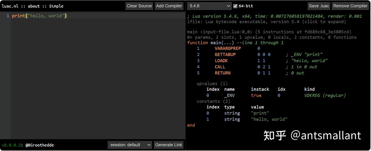Open the about page link
Image resolution: width=371 pixels, height=151 pixels.
pos(33,6)
